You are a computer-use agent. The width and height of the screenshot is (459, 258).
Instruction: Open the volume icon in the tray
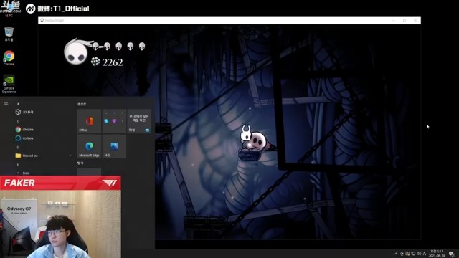419,254
